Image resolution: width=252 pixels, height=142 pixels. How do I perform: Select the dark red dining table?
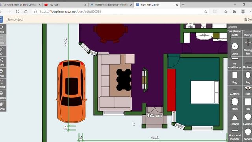[x=110, y=33]
